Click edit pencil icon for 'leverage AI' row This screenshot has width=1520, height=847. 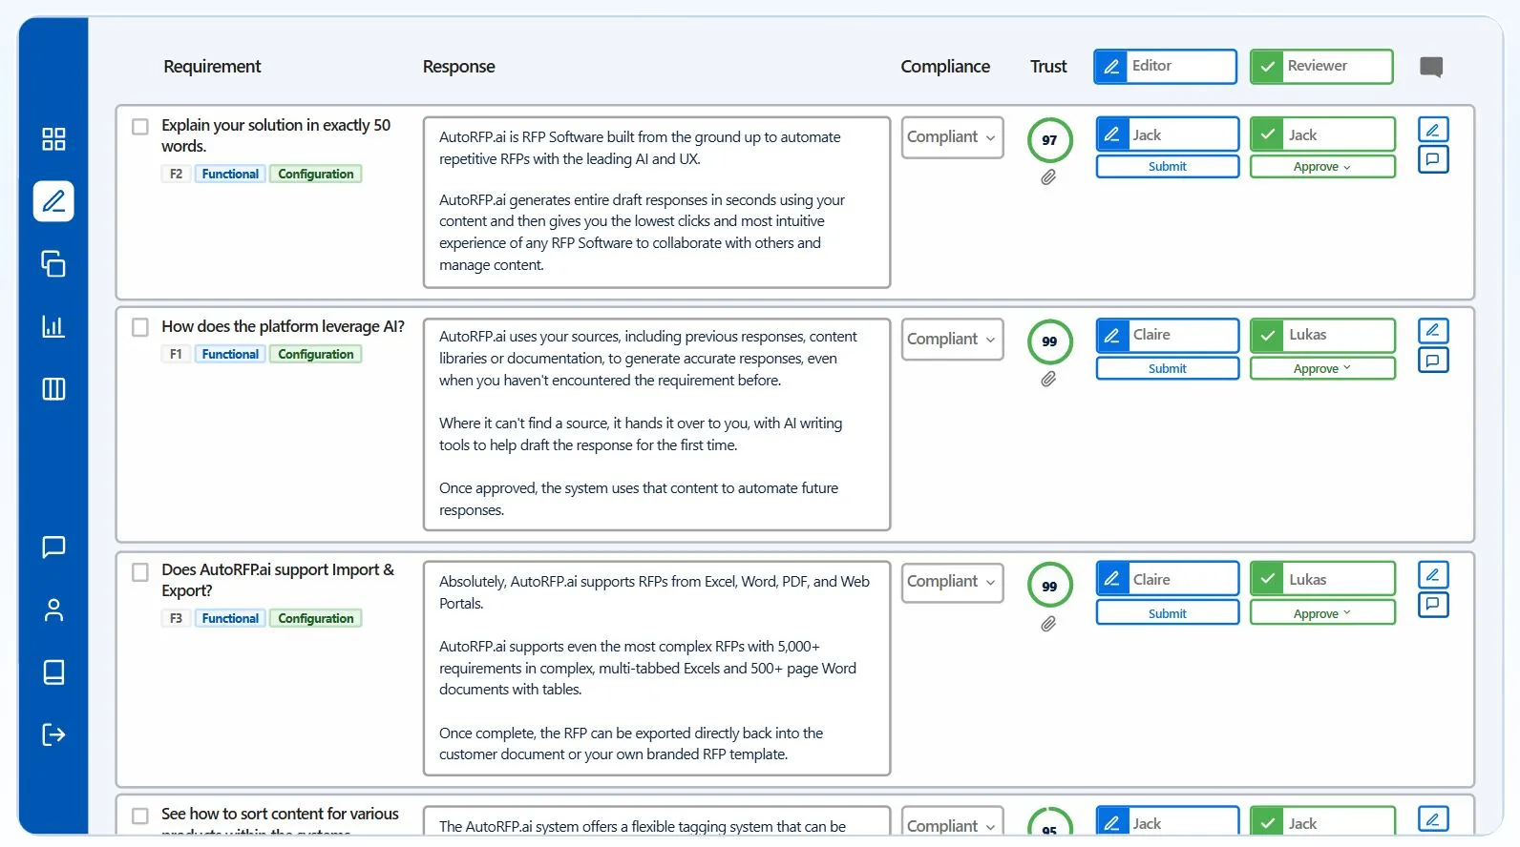pyautogui.click(x=1433, y=331)
